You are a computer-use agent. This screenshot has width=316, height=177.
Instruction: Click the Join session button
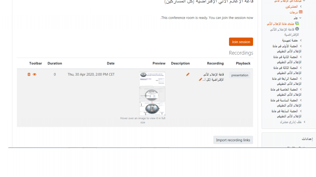point(241,42)
